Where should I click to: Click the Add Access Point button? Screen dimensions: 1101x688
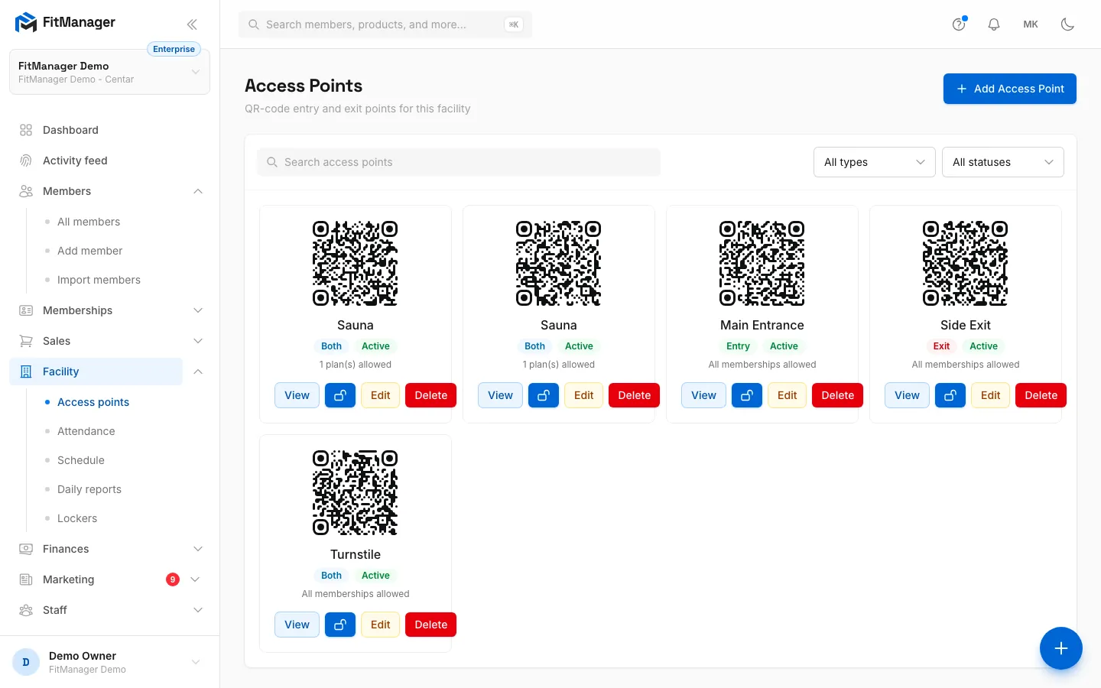tap(1010, 89)
